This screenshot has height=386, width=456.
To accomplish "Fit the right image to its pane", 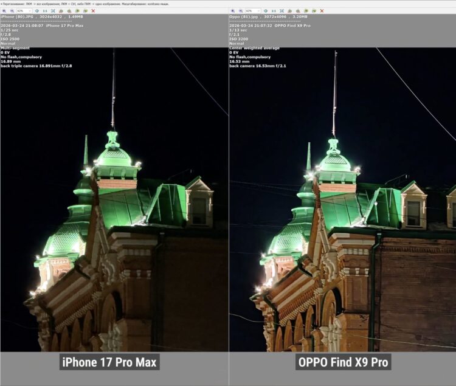I will 282,11.
